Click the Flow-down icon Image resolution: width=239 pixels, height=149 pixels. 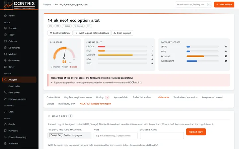[x=5, y=92]
